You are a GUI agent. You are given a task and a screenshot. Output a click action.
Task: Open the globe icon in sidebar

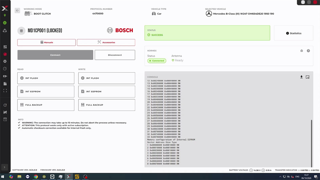coord(5,23)
